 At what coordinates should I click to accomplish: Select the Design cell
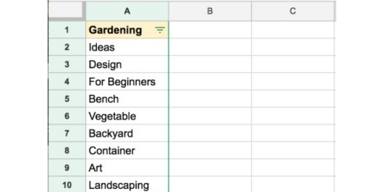127,65
